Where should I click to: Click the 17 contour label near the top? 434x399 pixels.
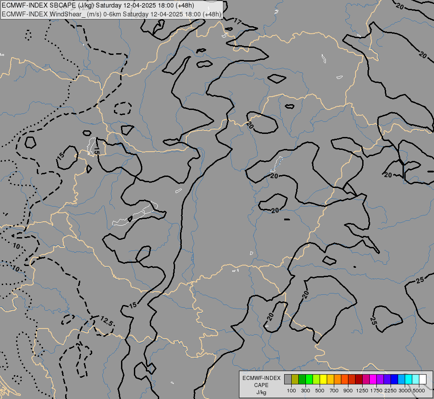(238, 21)
